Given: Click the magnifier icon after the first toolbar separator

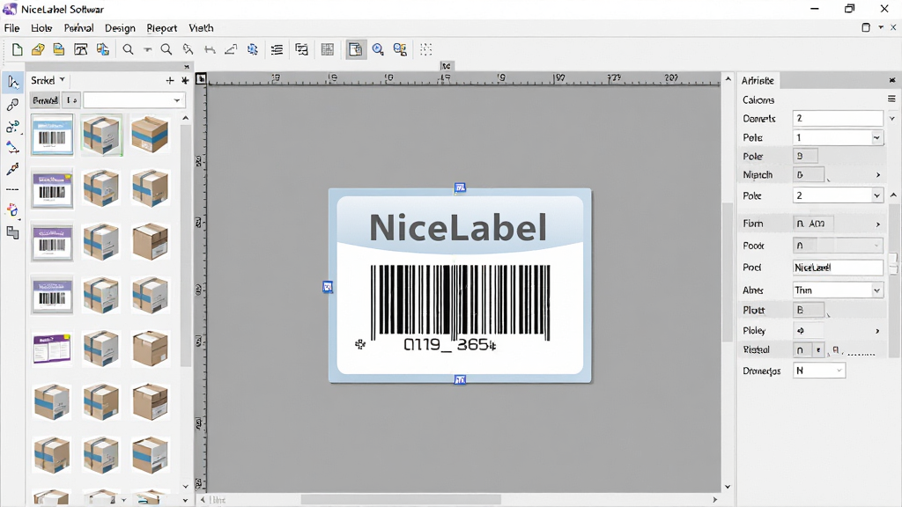Looking at the screenshot, I should tap(128, 49).
